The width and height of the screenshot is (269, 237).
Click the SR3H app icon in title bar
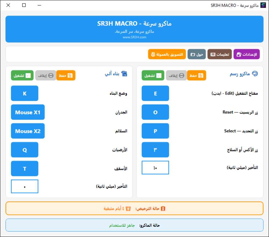(263, 5)
